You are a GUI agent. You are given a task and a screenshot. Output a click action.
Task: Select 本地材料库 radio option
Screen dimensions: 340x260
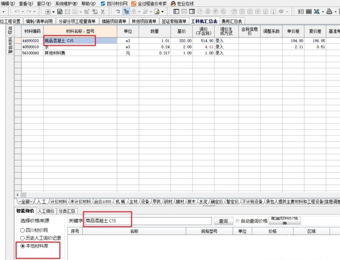[22, 246]
